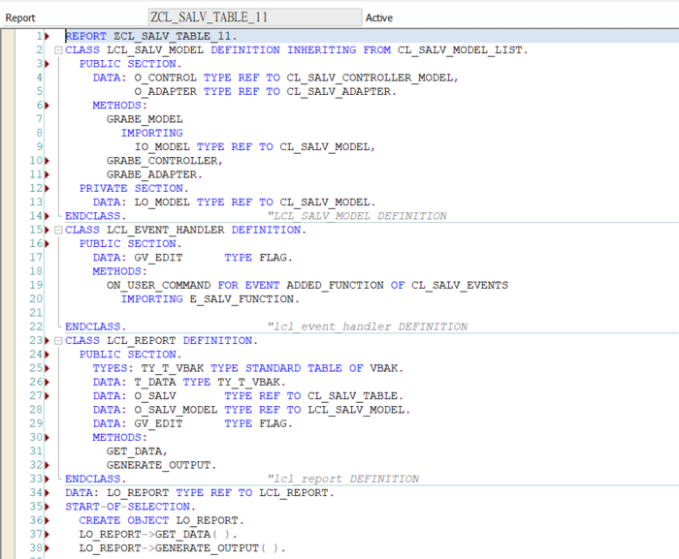
Task: Click E_SALV_FUNCTION importing parameter
Action: click(244, 299)
